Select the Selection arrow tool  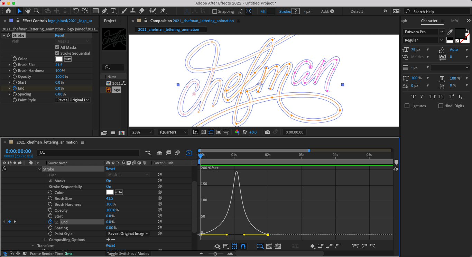(20, 11)
